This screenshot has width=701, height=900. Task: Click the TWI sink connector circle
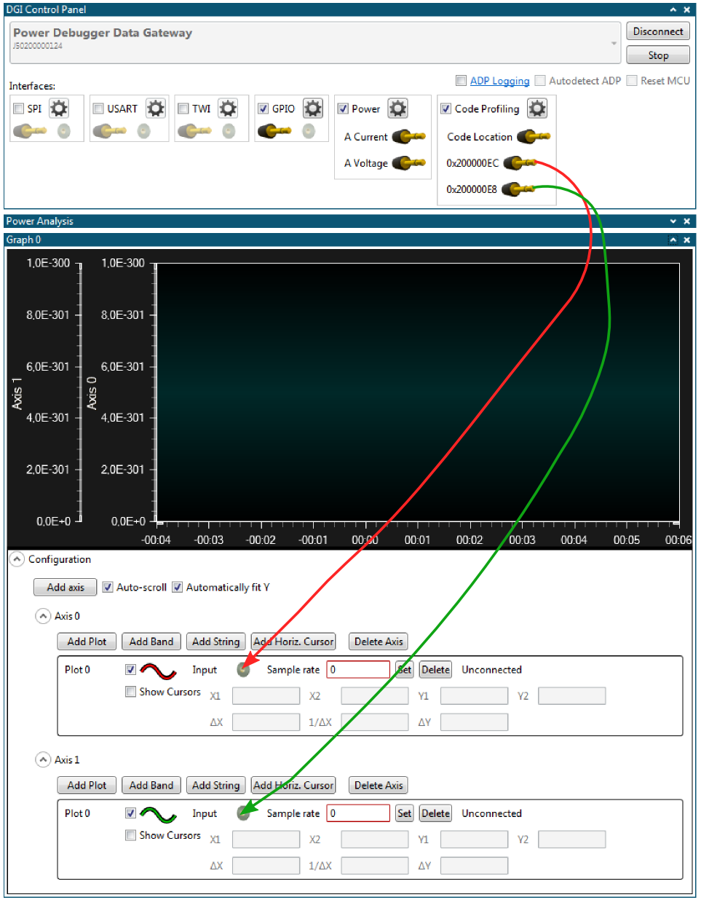pyautogui.click(x=229, y=131)
